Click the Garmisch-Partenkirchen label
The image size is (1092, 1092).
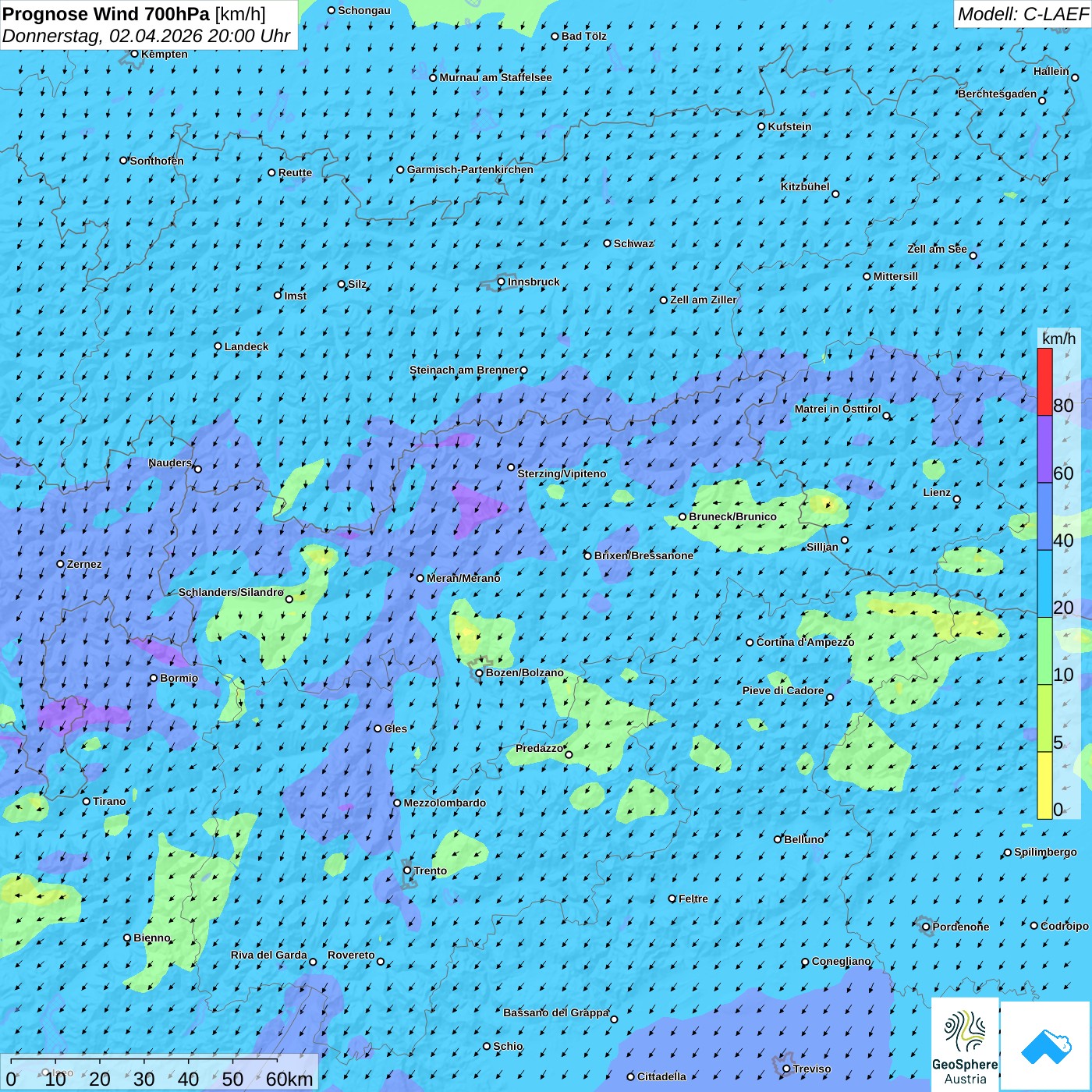click(x=470, y=169)
